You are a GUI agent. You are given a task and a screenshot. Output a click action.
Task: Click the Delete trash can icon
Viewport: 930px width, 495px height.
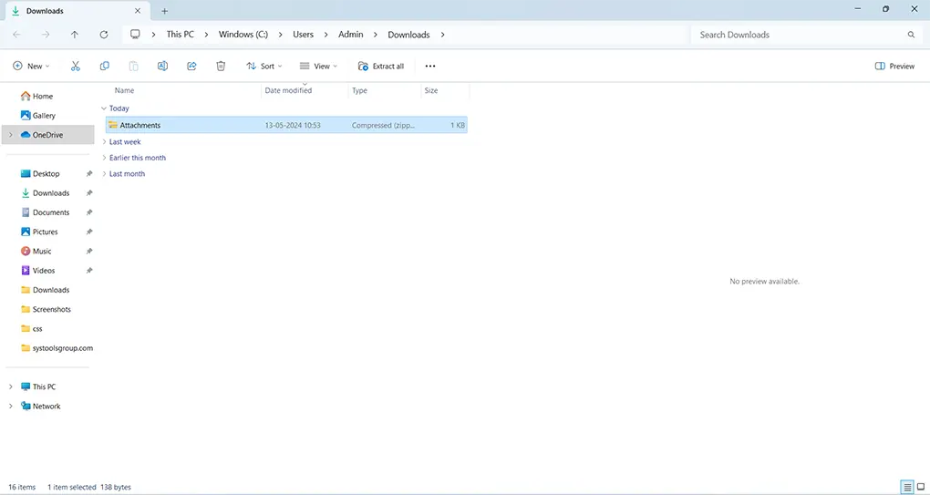221,66
